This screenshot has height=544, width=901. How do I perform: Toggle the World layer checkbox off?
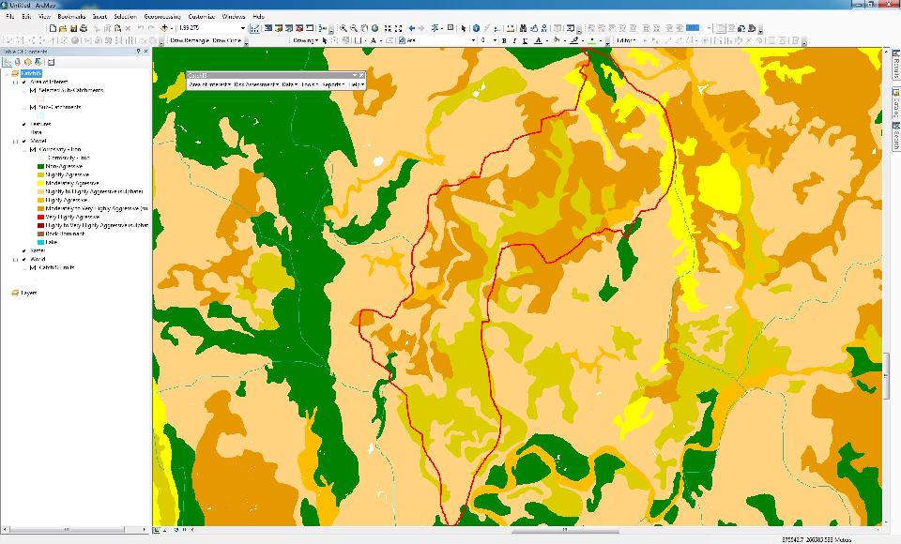tap(24, 258)
